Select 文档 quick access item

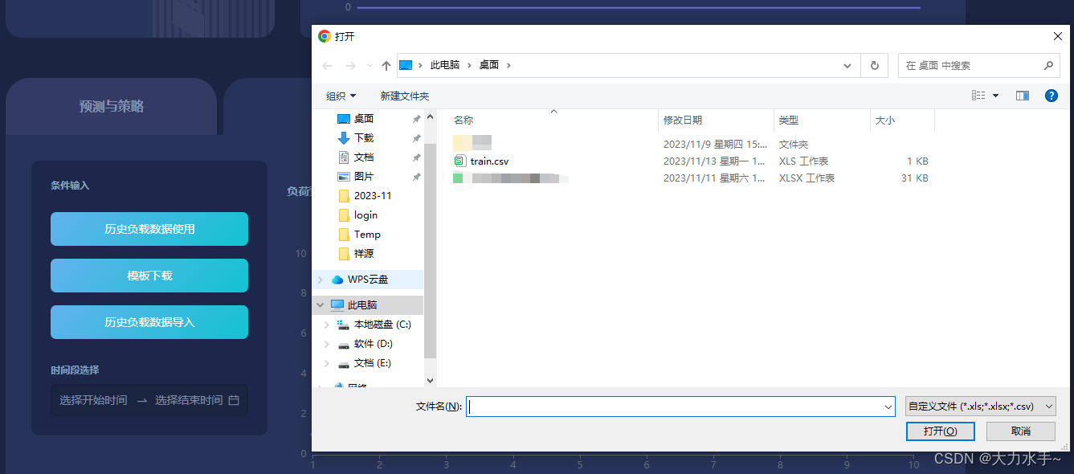[364, 157]
